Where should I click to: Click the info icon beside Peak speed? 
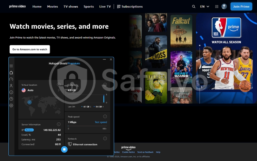(x=105, y=117)
